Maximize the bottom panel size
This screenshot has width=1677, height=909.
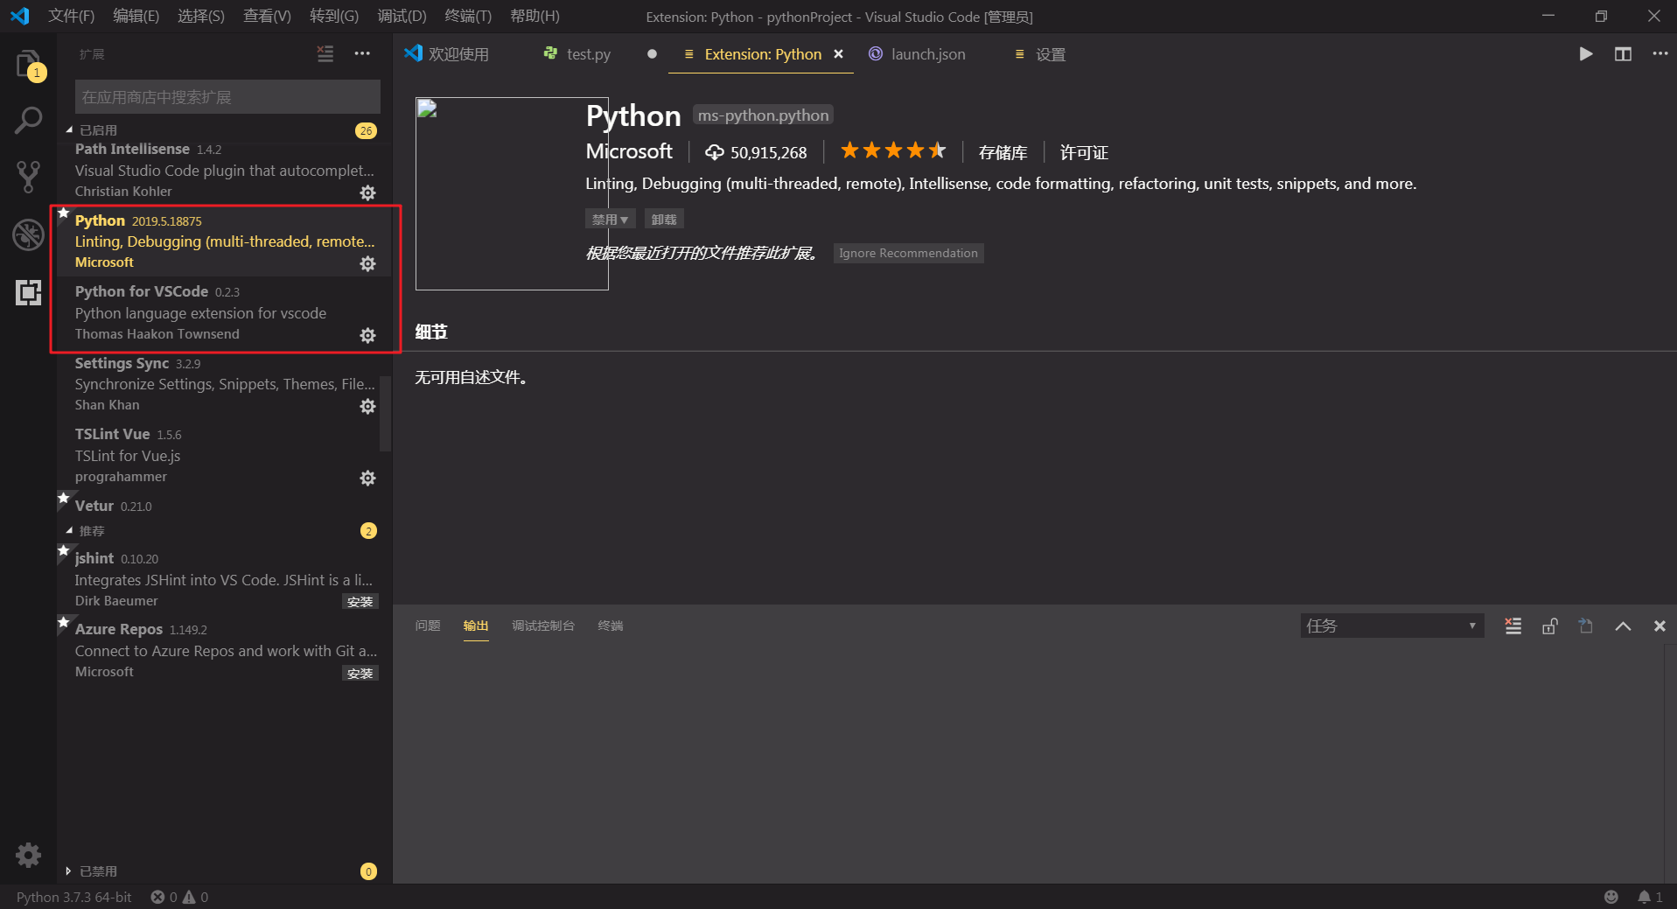click(x=1623, y=626)
